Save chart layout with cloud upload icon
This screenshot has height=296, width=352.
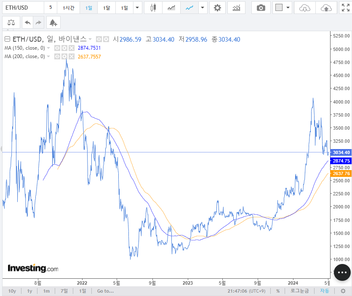coord(326,8)
